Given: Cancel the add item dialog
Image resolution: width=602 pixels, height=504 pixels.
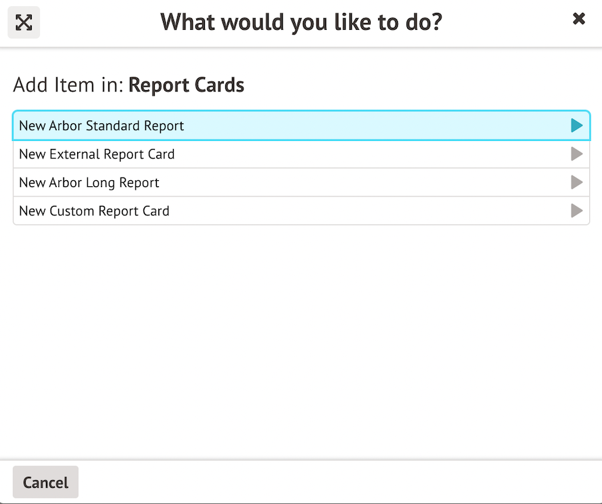Looking at the screenshot, I should [45, 482].
